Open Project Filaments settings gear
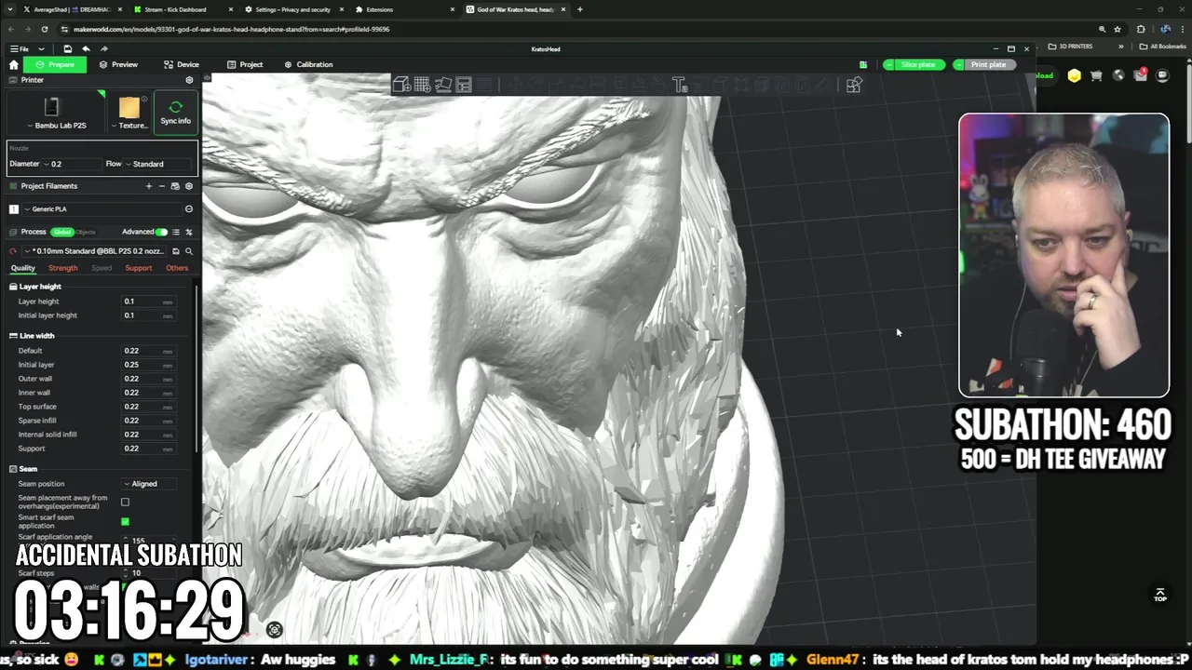Image resolution: width=1192 pixels, height=670 pixels. coord(189,186)
